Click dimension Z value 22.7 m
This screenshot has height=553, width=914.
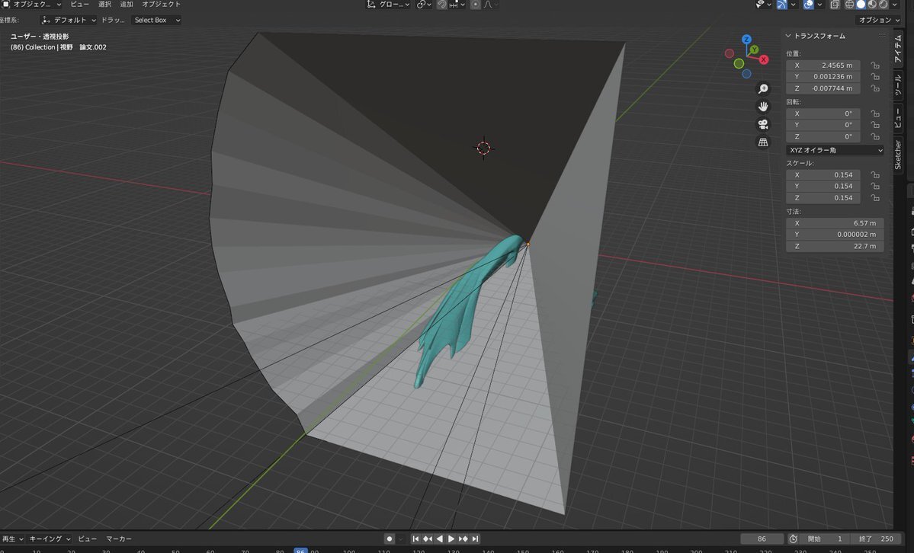[835, 247]
